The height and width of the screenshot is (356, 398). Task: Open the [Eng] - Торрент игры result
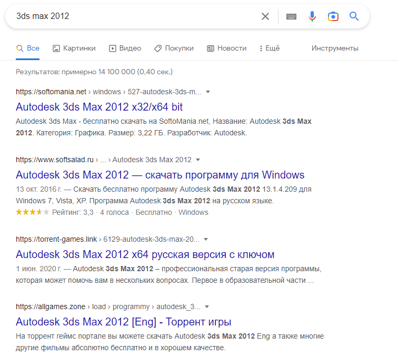[123, 322]
